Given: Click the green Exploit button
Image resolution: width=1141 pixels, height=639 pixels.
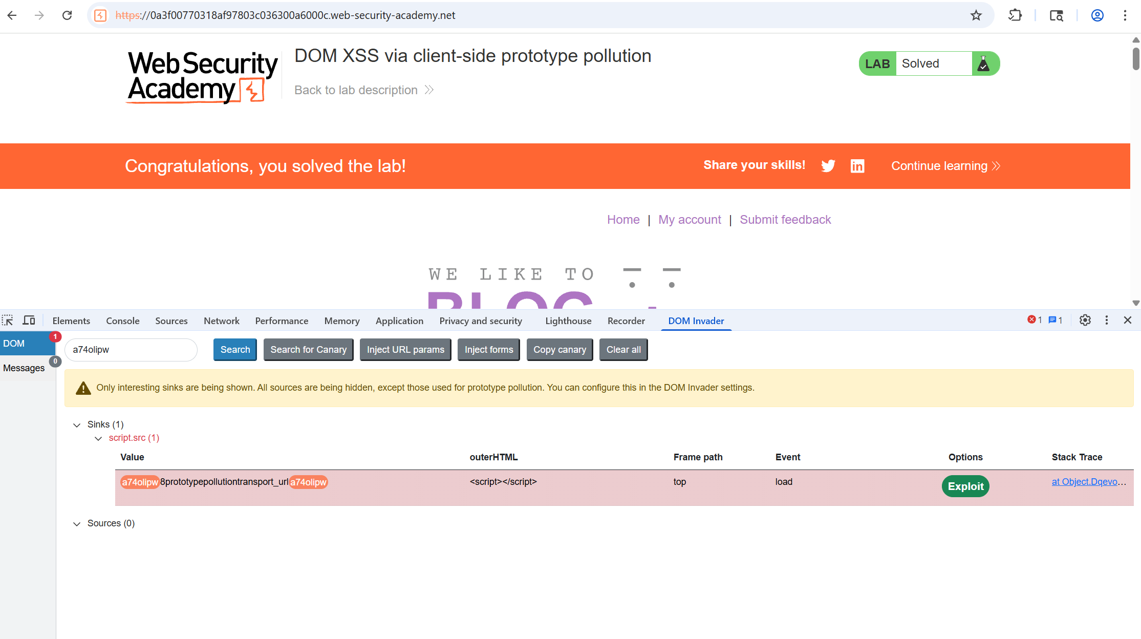Looking at the screenshot, I should (x=965, y=486).
